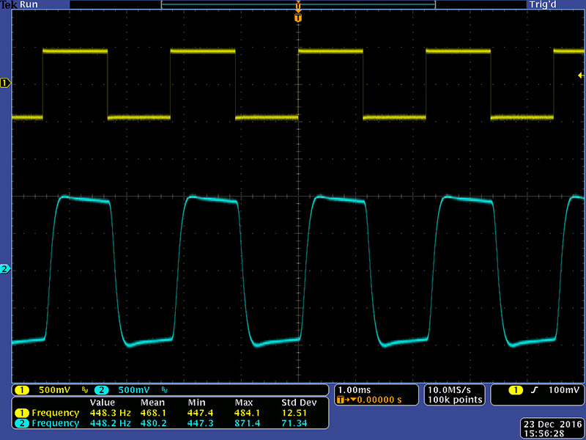Toggle the Run acquisition status
This screenshot has width=586, height=440.
click(29, 4)
